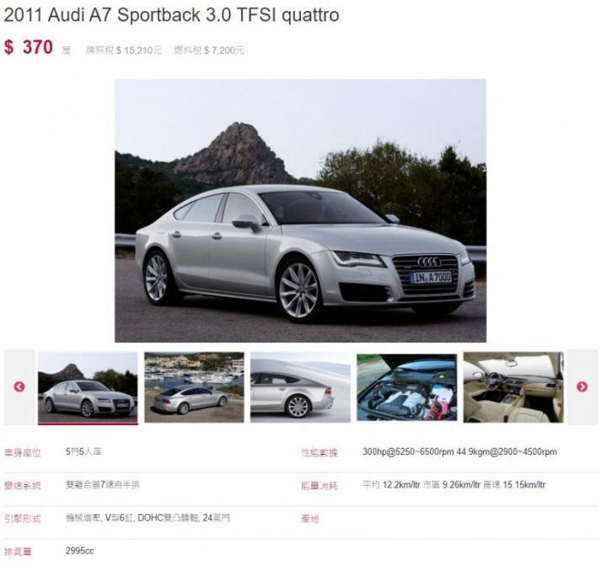
Task: Select the beige interior thumbnail
Action: 513,387
